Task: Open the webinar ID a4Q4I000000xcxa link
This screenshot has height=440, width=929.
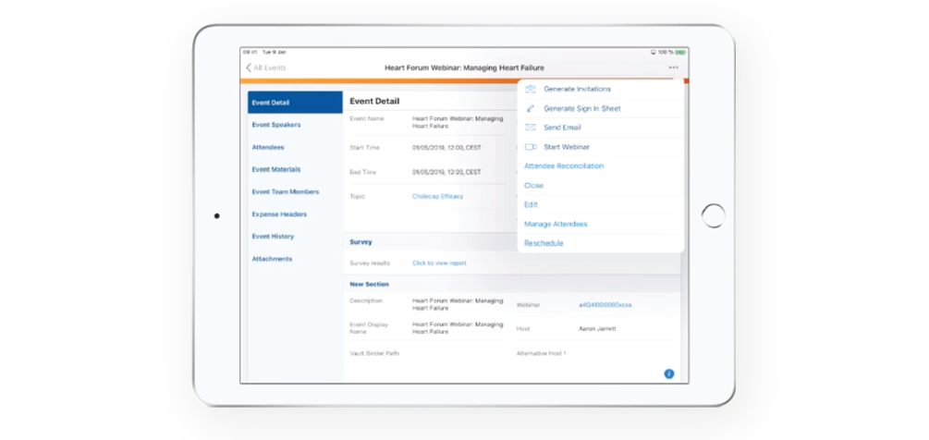Action: pyautogui.click(x=605, y=304)
